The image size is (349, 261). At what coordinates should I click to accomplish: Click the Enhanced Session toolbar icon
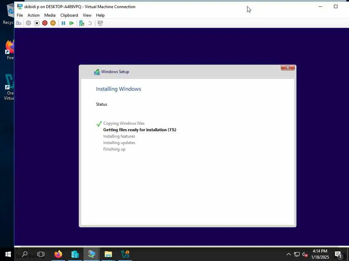coord(100,23)
